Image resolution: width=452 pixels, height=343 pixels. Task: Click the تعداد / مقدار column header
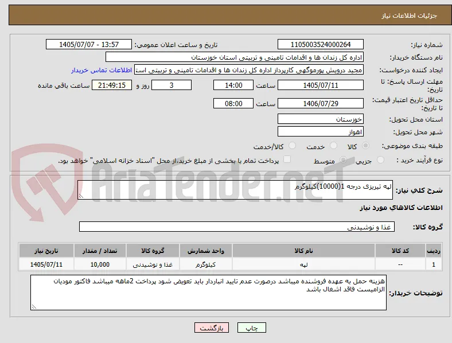100,251
